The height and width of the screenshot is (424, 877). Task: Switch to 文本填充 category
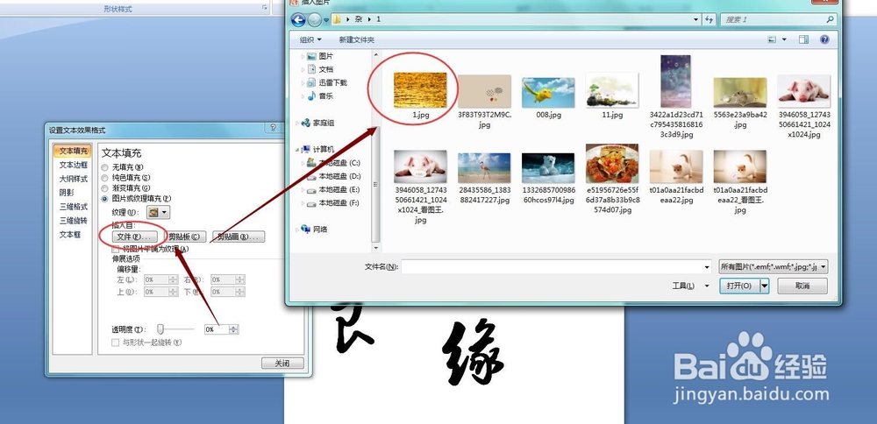(74, 151)
